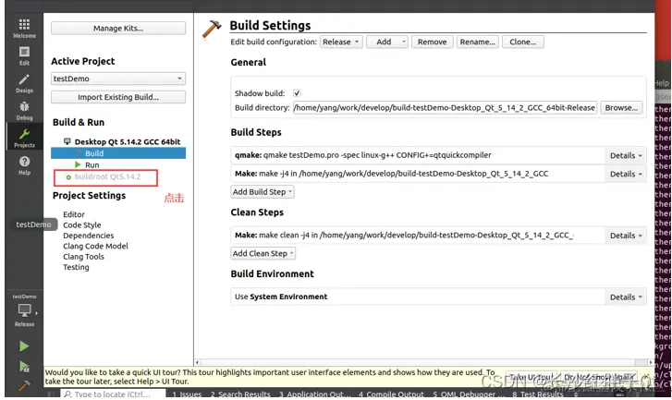Open the Release build configuration dropdown

(341, 42)
